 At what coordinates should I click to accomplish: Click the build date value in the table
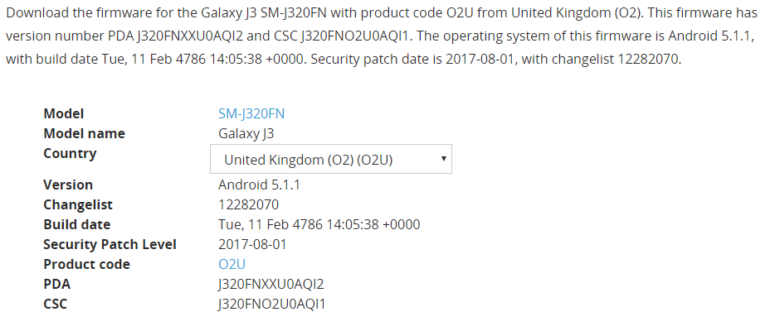coord(319,224)
